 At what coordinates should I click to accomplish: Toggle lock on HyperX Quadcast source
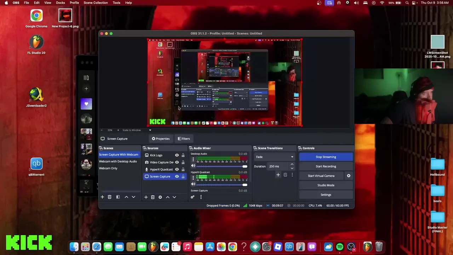pyautogui.click(x=183, y=169)
